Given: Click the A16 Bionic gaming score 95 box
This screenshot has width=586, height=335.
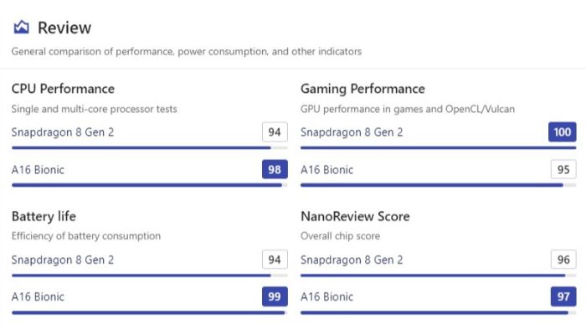Looking at the screenshot, I should [x=563, y=169].
